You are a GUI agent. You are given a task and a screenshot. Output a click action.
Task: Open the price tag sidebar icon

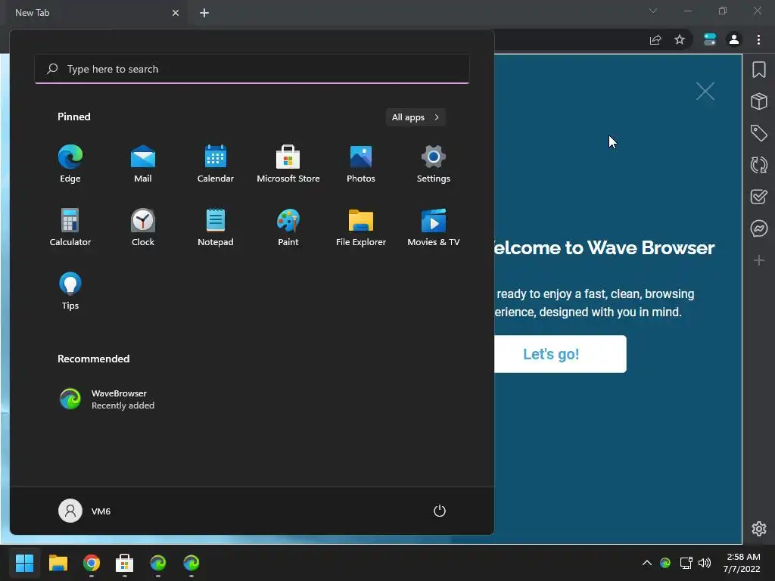pos(759,133)
